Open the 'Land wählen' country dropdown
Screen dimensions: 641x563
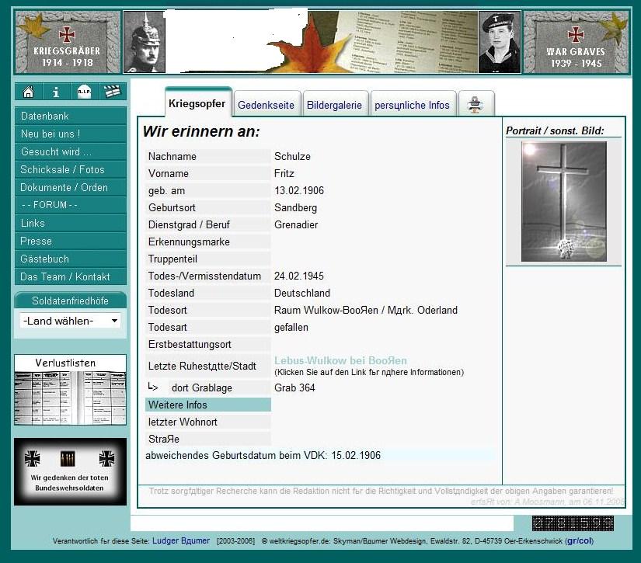(70, 321)
